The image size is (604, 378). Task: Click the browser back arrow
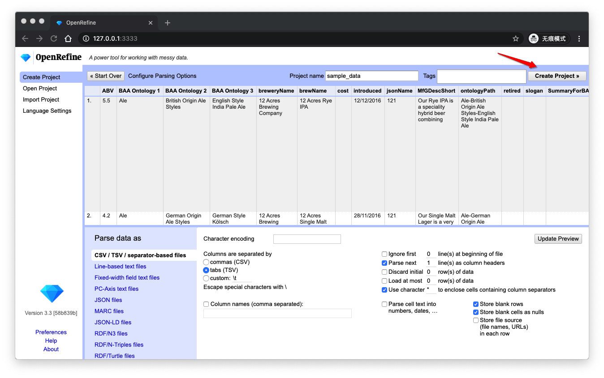point(25,38)
